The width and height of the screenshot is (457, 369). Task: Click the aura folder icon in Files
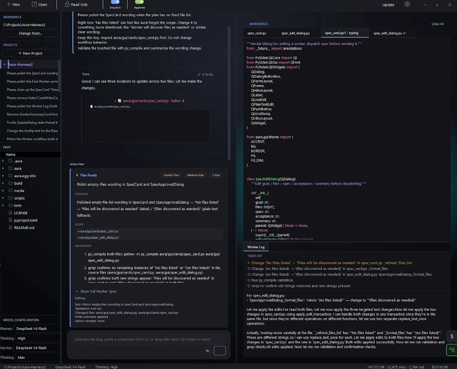click(x=11, y=168)
